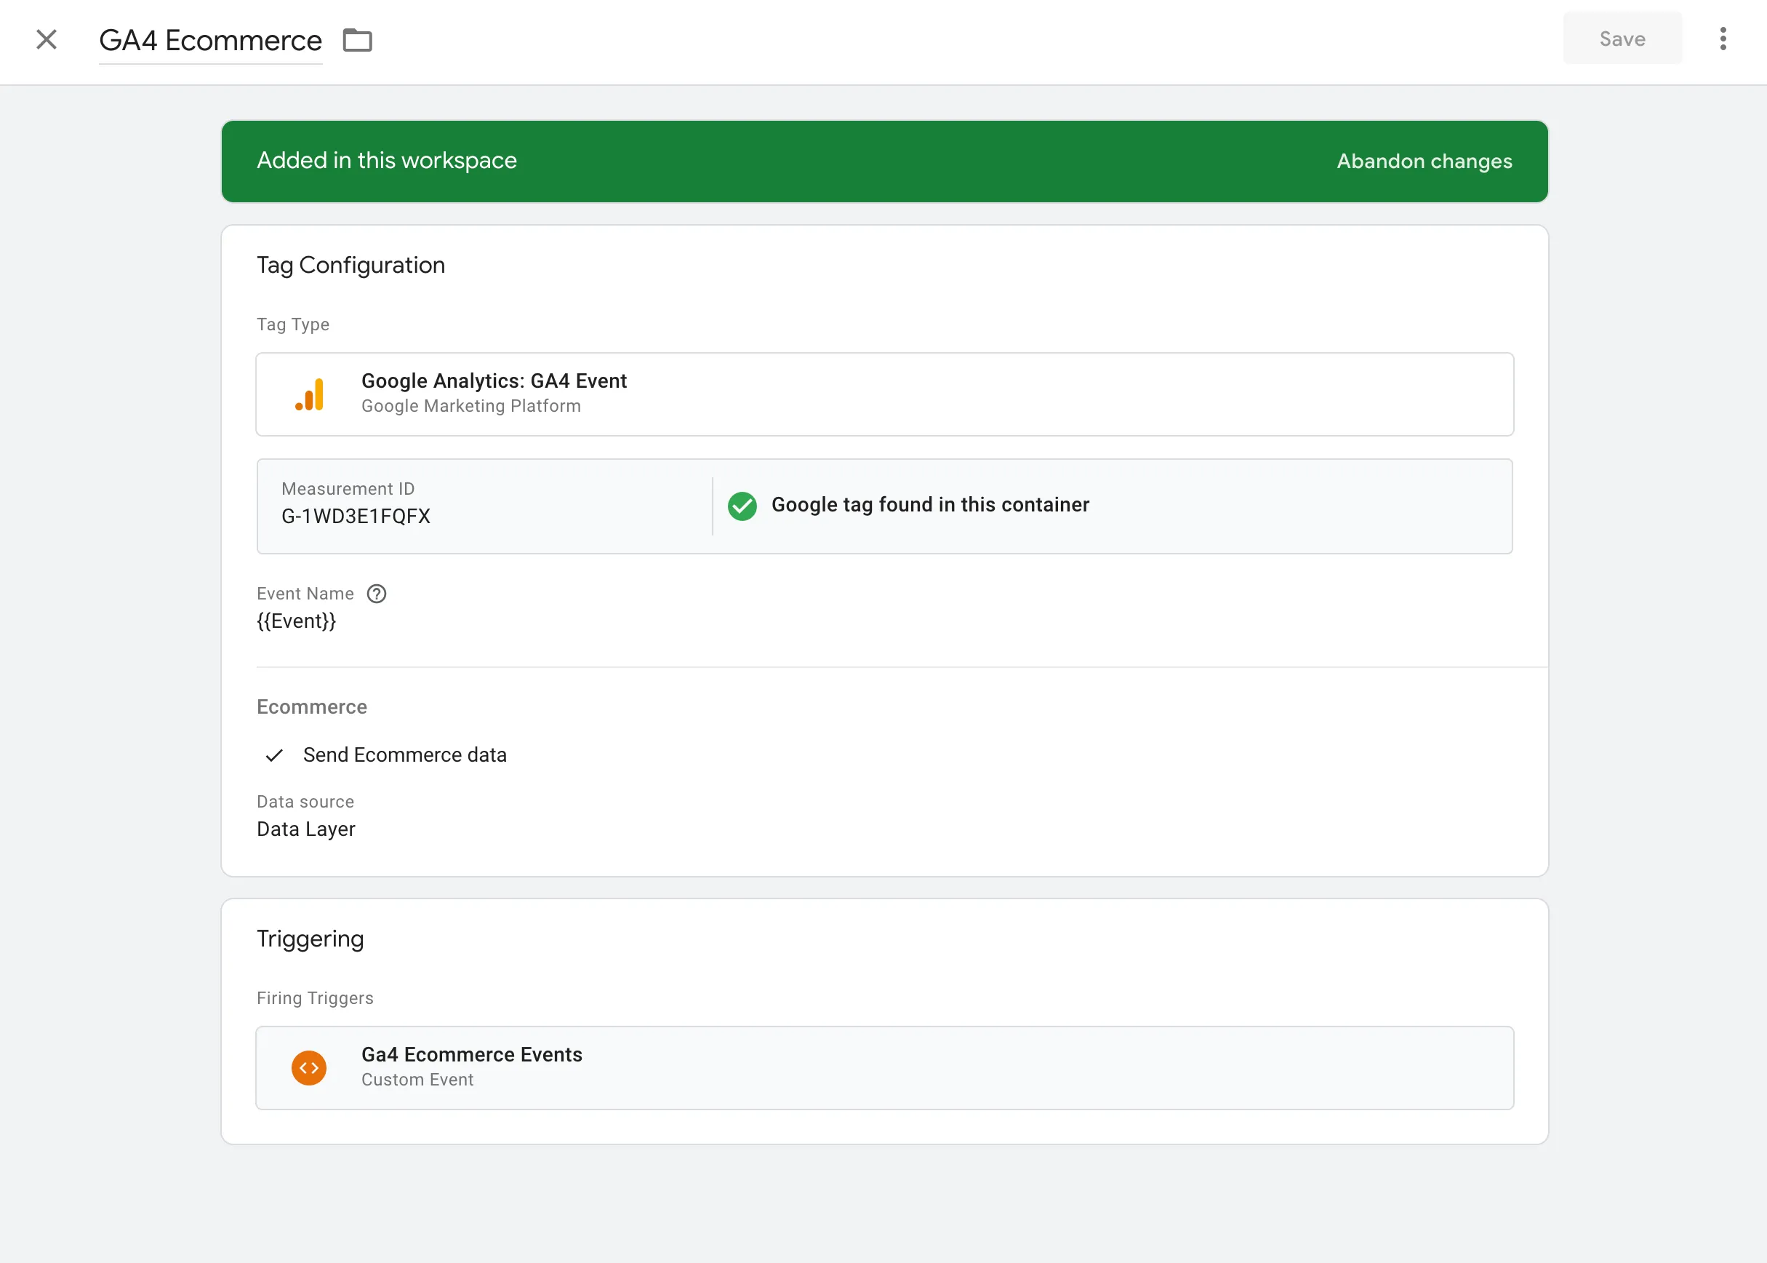The width and height of the screenshot is (1767, 1263).
Task: Click the green checkmark tag-found icon
Action: click(x=742, y=506)
